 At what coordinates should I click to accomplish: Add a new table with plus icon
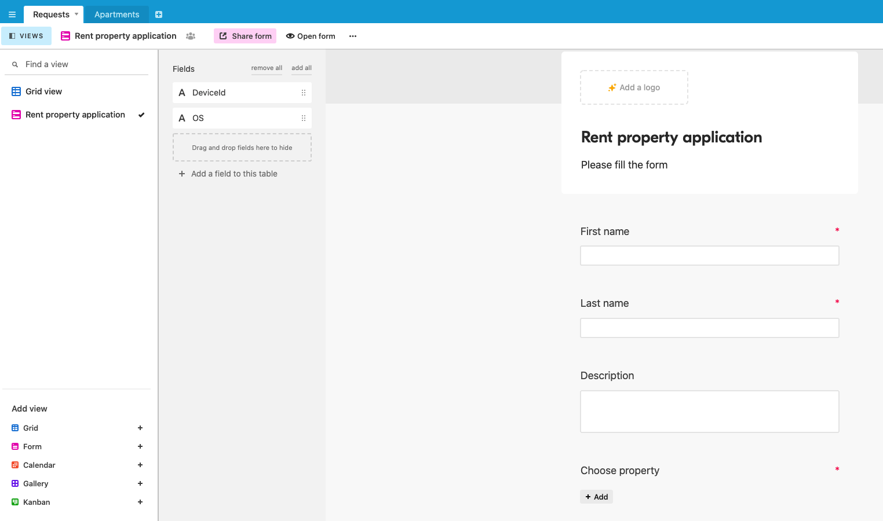pos(159,14)
